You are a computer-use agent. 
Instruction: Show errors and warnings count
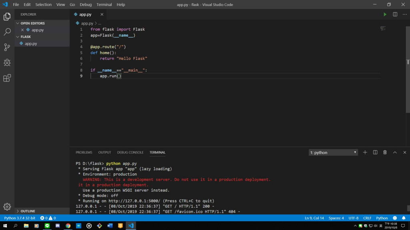click(48, 218)
